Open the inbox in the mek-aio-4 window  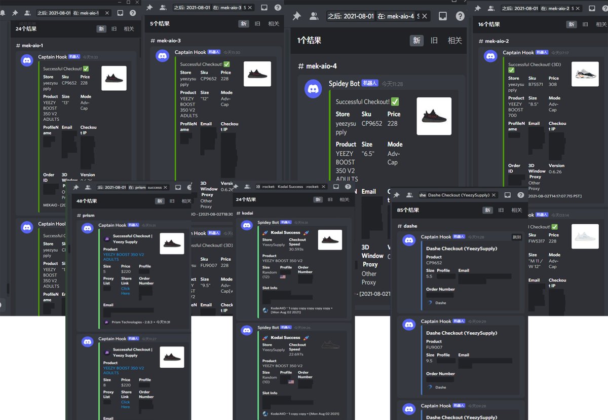(x=442, y=16)
